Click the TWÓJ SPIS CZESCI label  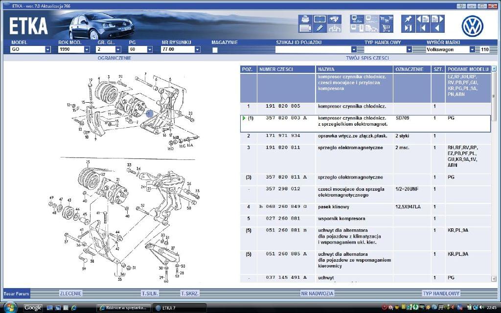point(367,58)
